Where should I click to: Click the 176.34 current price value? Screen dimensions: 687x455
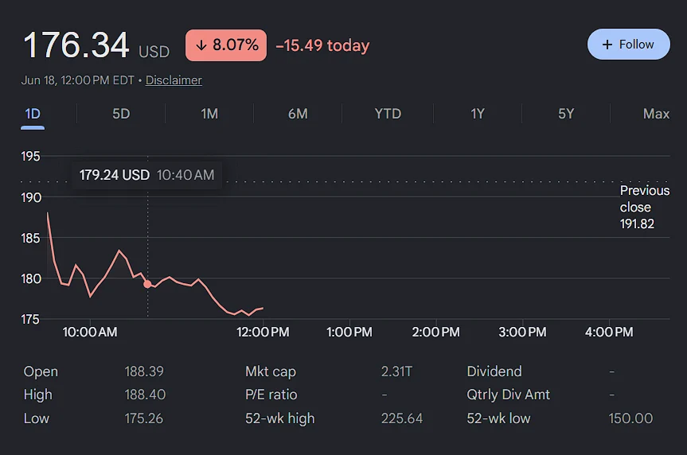76,45
